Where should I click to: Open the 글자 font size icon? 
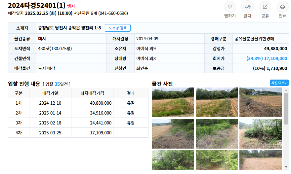click(247, 7)
